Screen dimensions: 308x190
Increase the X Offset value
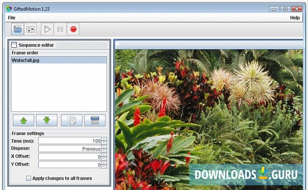click(104, 155)
